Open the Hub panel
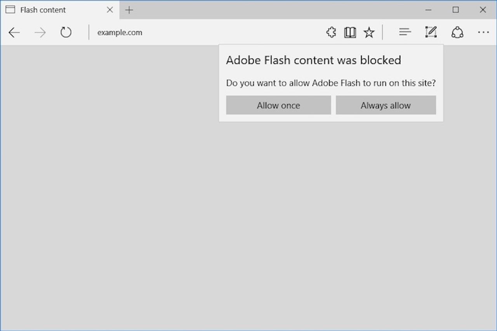Viewport: 497px width, 331px height. click(x=405, y=32)
